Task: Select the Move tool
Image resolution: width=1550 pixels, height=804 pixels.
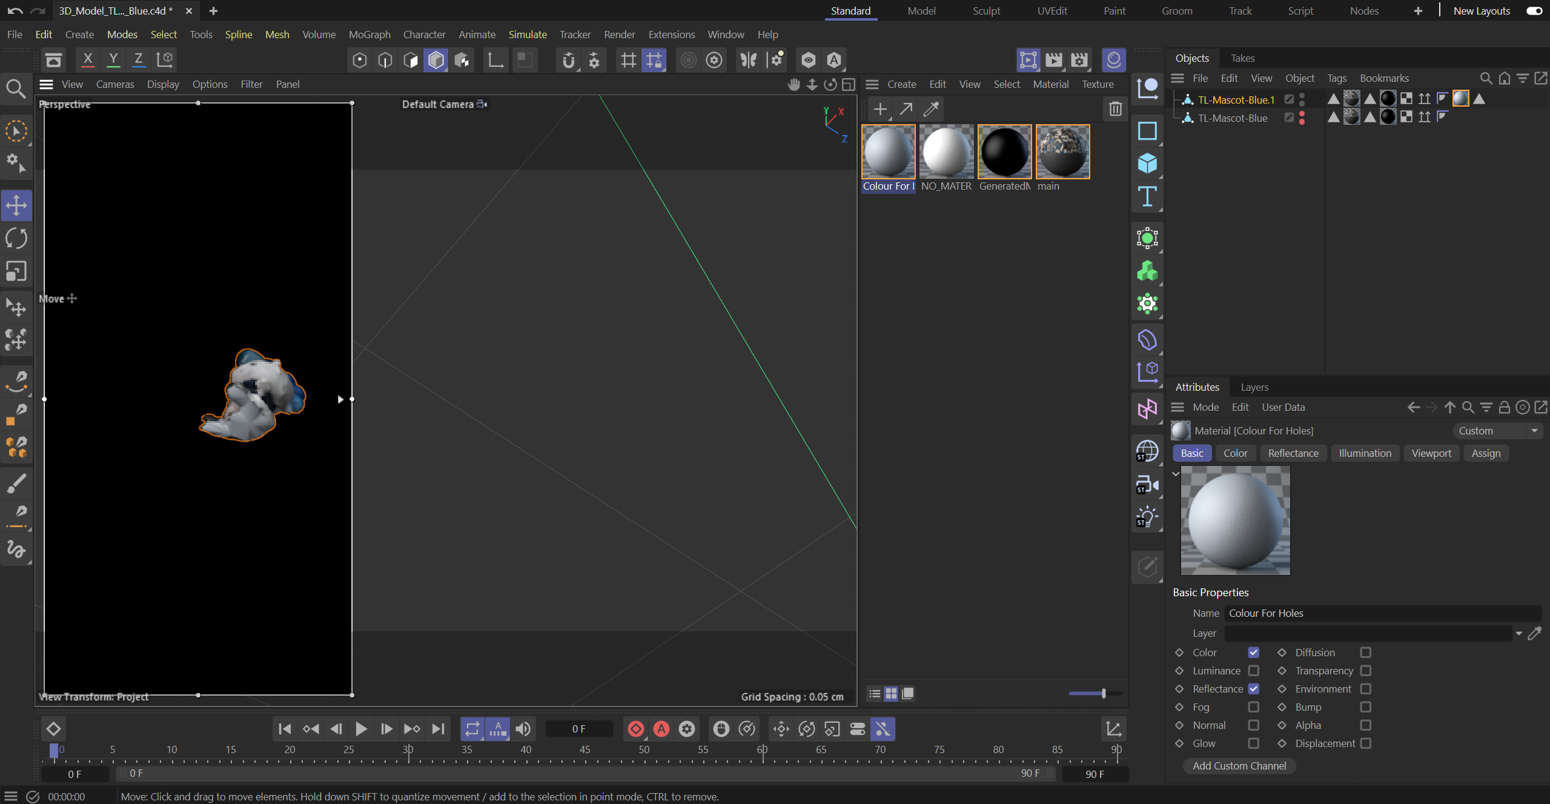Action: point(15,205)
